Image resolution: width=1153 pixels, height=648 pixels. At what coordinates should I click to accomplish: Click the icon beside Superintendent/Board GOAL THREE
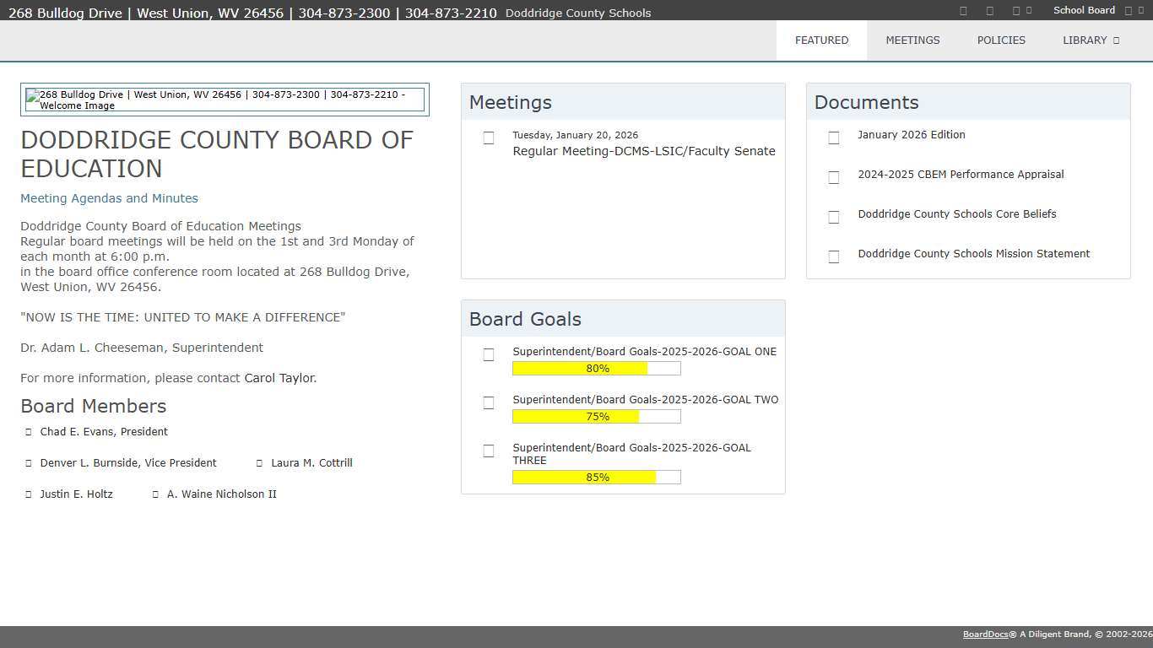click(x=489, y=451)
